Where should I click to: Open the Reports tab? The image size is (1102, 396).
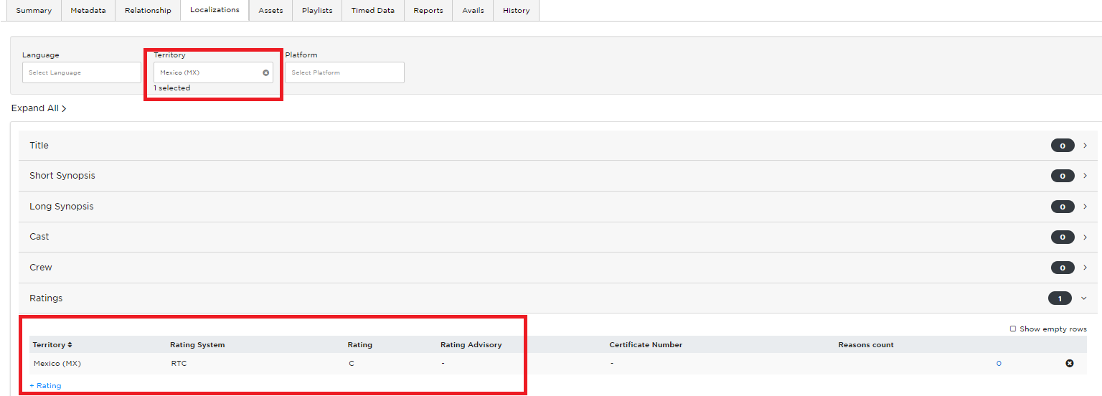[428, 10]
